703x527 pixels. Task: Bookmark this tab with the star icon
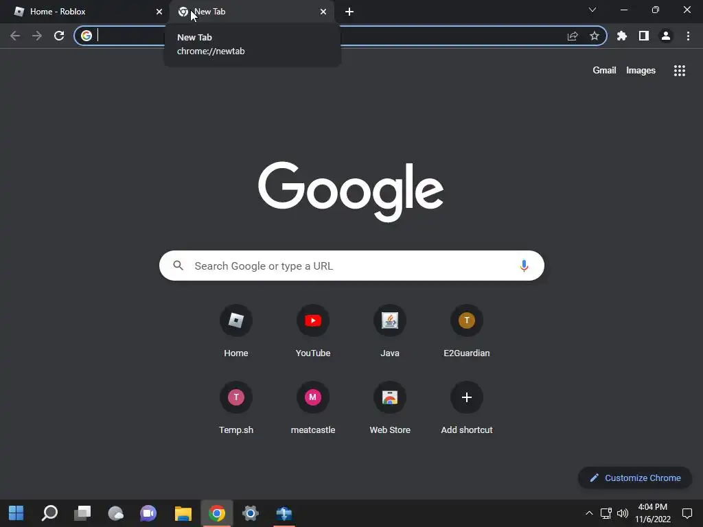pos(595,36)
